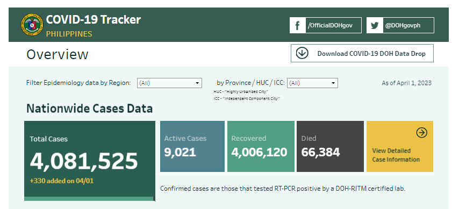Download COVID-19 DOH Data Drop
Viewport: 459px width, 209px height.
tap(362, 53)
